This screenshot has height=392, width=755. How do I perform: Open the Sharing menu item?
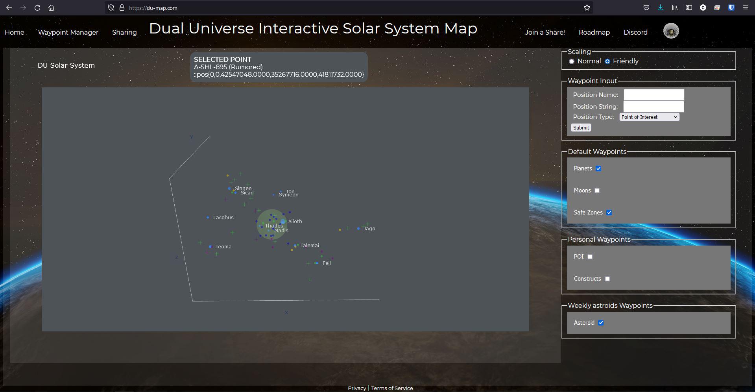(x=124, y=32)
